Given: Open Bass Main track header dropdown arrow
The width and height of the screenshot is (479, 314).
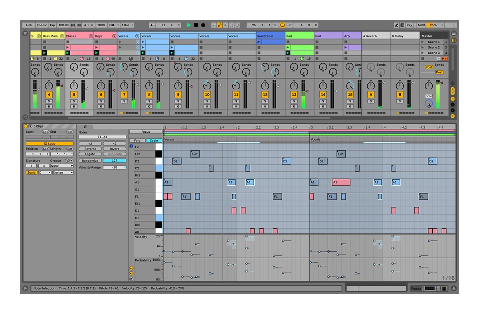Looking at the screenshot, I should pyautogui.click(x=62, y=36).
